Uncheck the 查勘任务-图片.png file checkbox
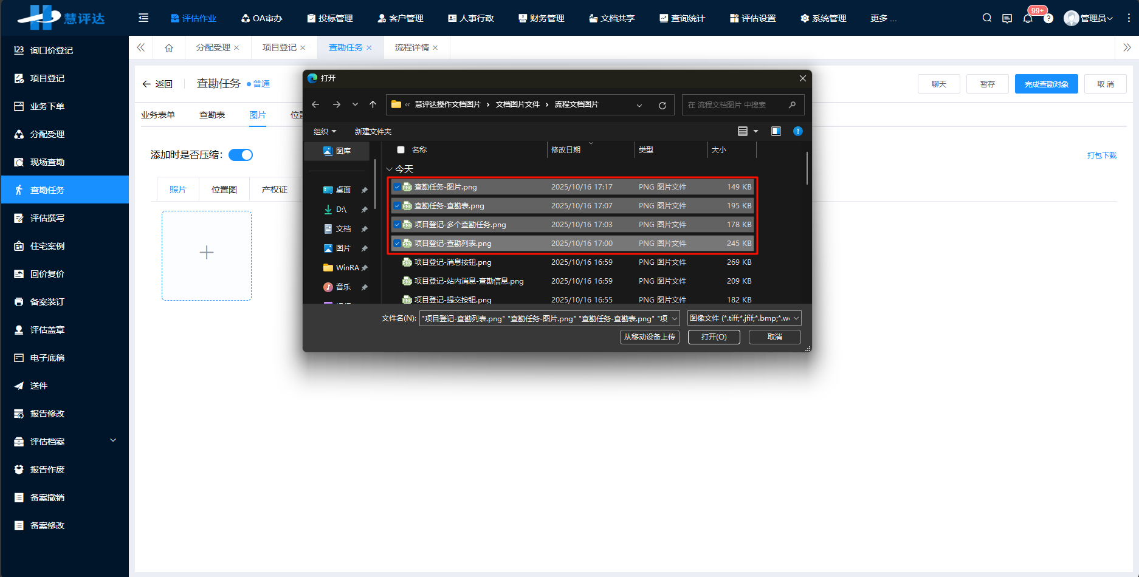The height and width of the screenshot is (577, 1139). (x=397, y=186)
